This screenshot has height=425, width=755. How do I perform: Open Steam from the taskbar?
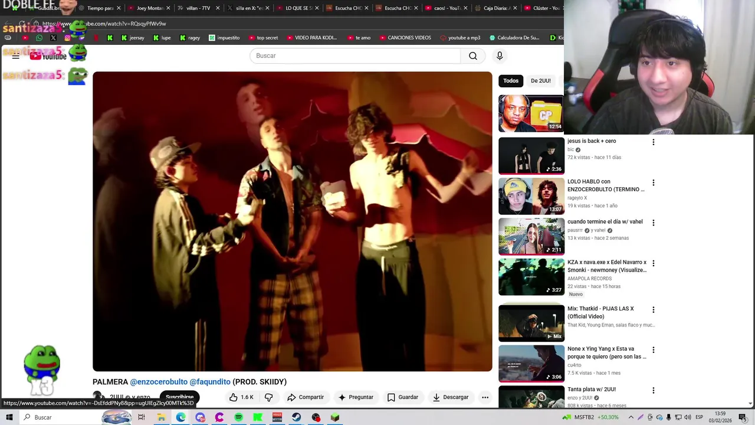tap(297, 417)
